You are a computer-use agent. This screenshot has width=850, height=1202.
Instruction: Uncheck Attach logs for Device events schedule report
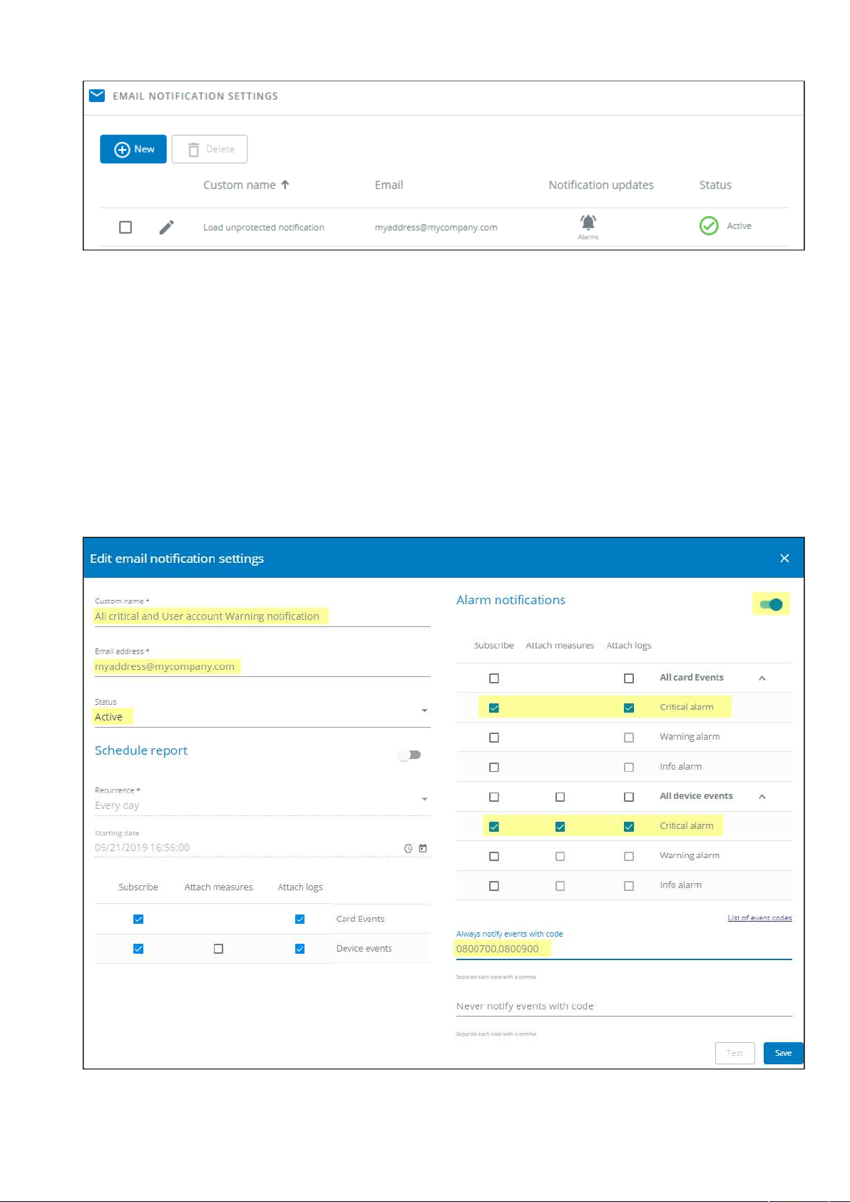point(300,949)
